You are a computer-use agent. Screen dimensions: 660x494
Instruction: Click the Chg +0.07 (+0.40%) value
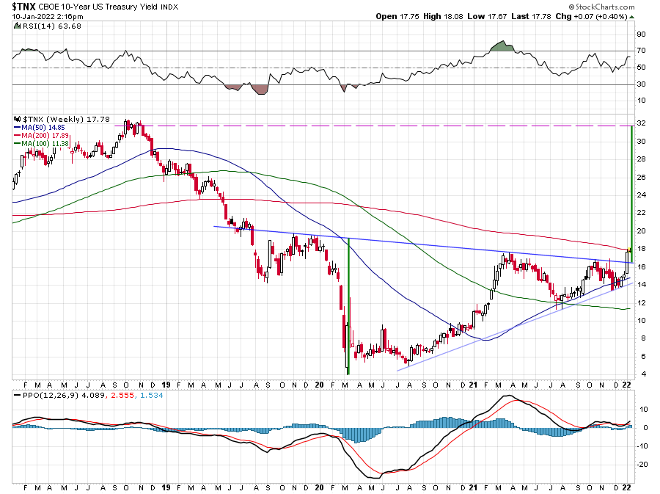coord(591,16)
